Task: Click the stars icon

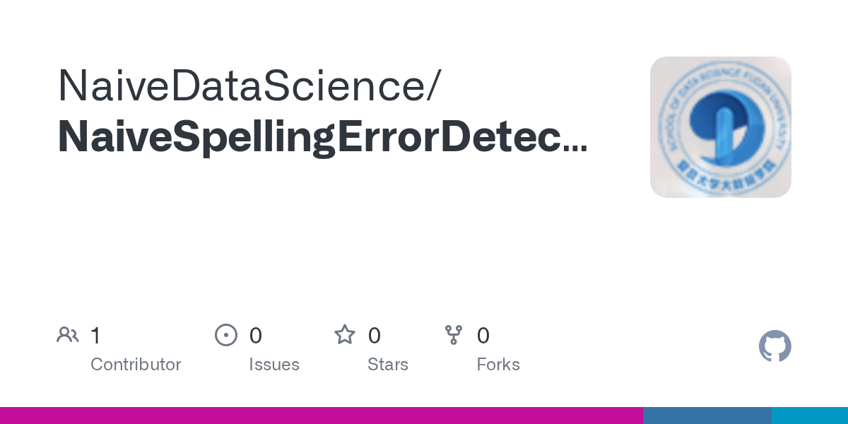Action: pos(344,335)
